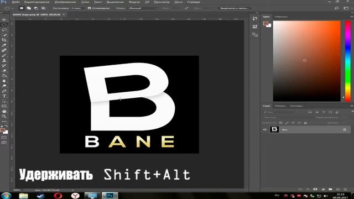
Task: Select the Lasso tool
Action: [4, 30]
